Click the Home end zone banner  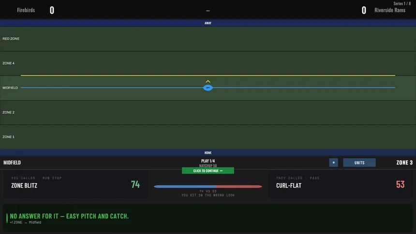click(208, 153)
